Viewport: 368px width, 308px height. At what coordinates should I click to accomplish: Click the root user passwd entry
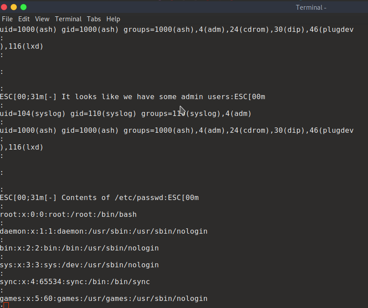(68, 215)
